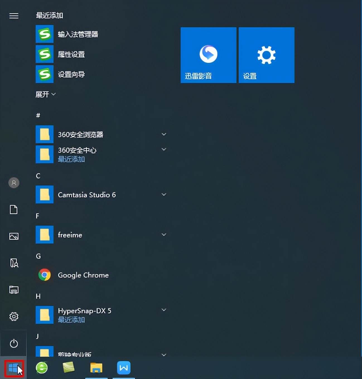This screenshot has height=379, width=362.
Task: Open 输入法管理器 from recently added
Action: pos(77,34)
